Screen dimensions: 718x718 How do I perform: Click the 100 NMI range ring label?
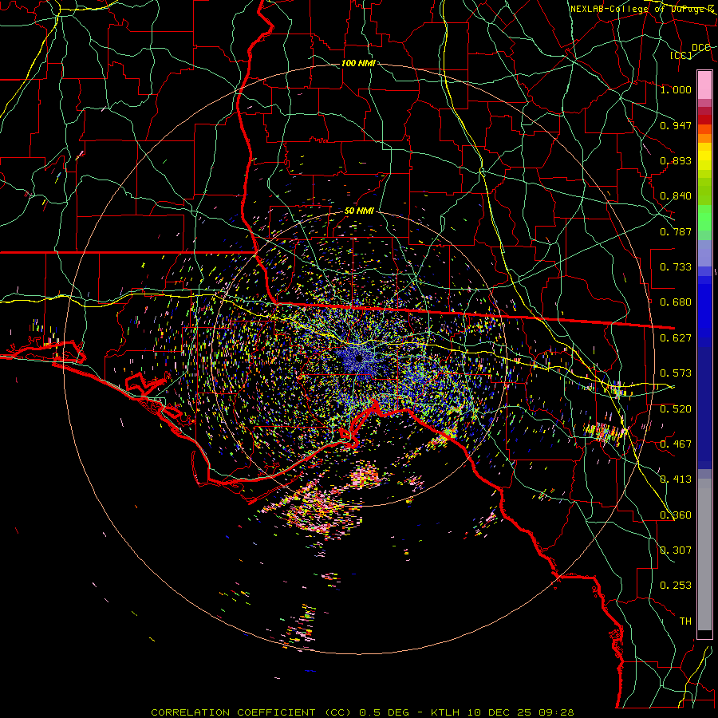pos(358,63)
